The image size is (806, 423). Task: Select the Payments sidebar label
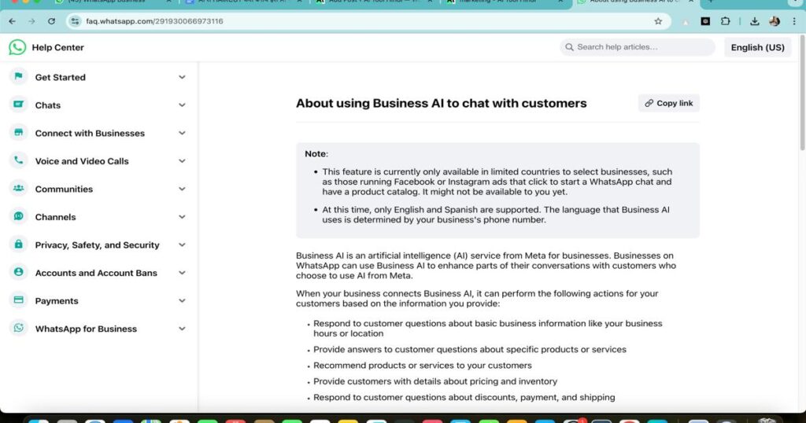tap(57, 301)
